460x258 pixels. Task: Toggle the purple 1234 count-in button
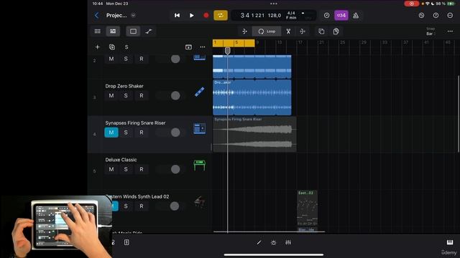pyautogui.click(x=341, y=15)
